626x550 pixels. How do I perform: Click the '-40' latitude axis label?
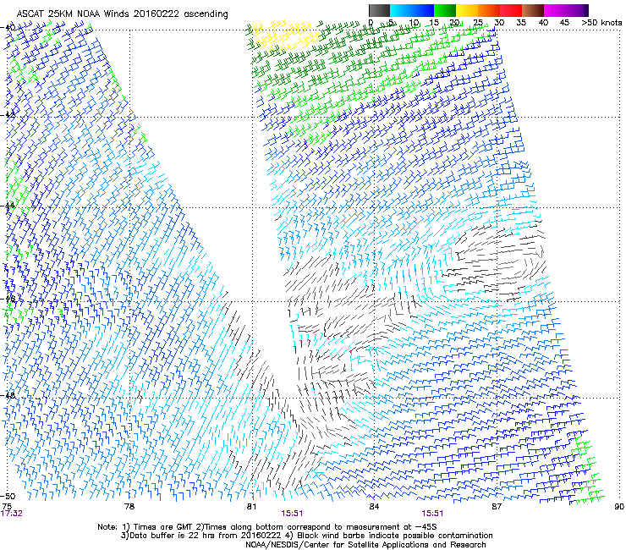coord(8,28)
